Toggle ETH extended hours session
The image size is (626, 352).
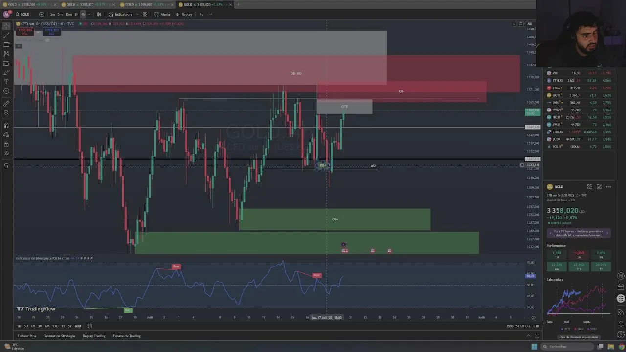coord(537,326)
